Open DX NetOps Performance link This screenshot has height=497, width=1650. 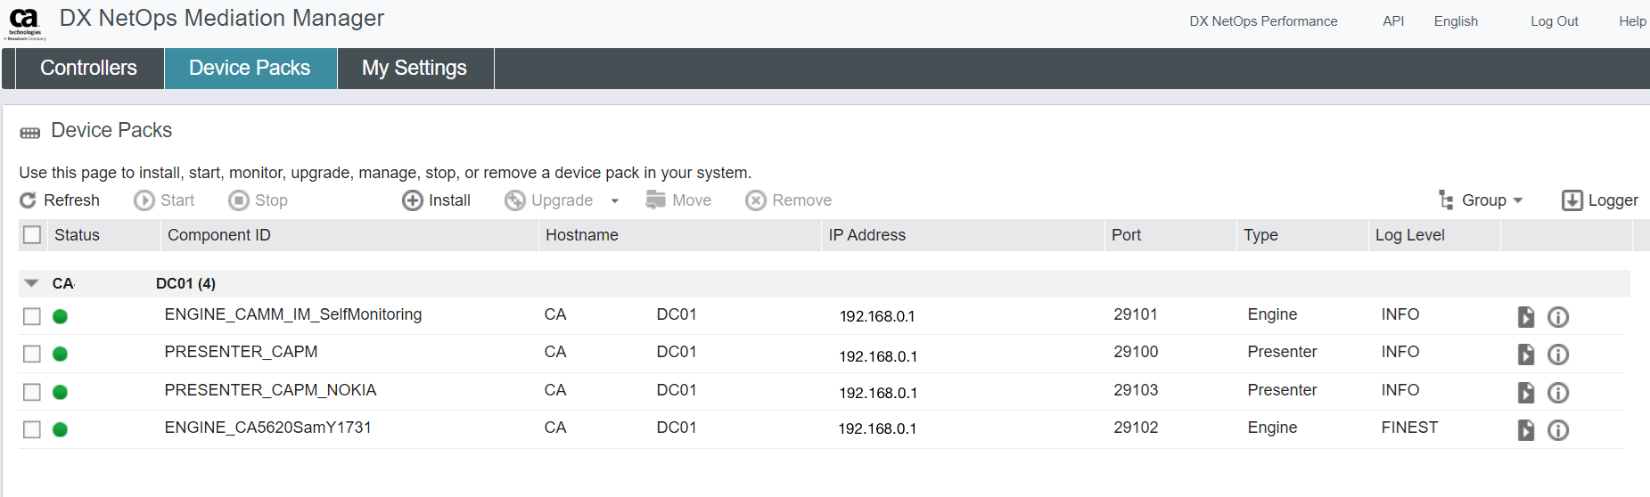(1263, 21)
